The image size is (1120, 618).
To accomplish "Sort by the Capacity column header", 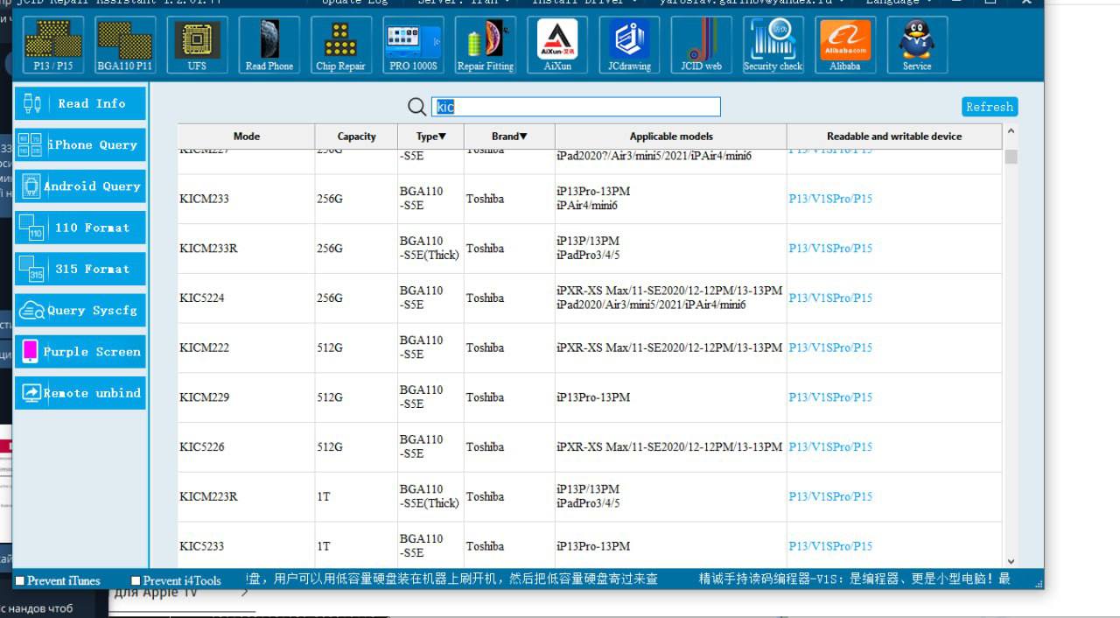I will 356,137.
